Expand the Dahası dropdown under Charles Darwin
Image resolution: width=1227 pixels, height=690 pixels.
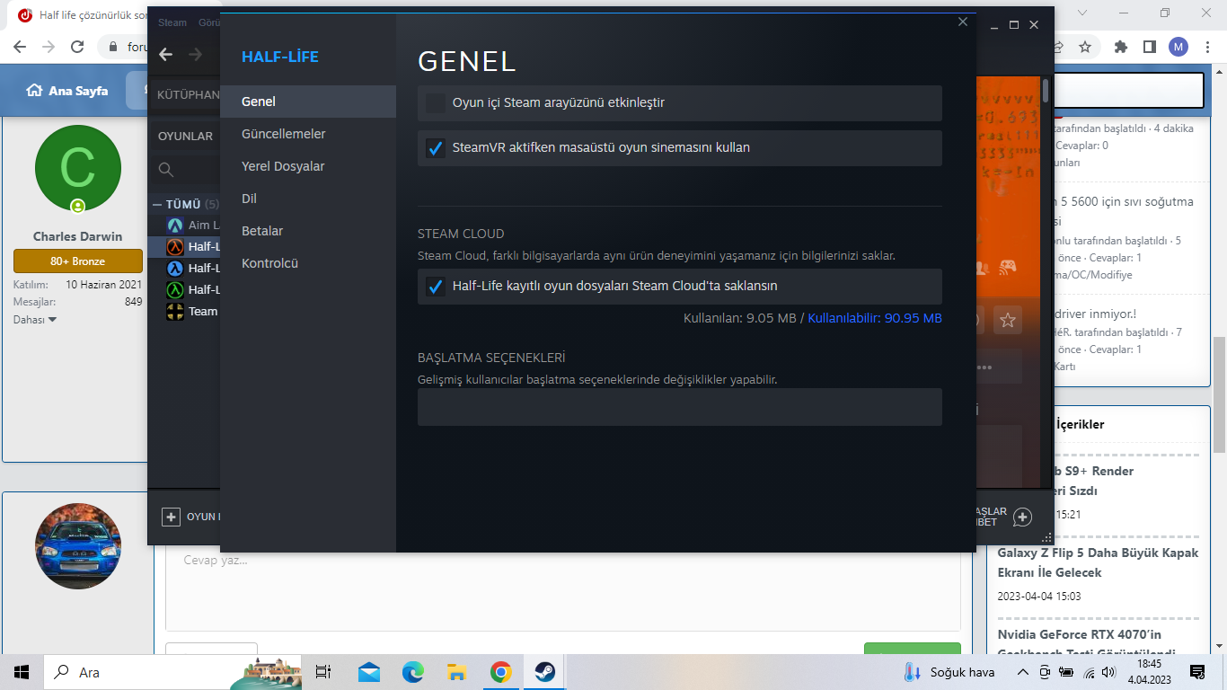click(35, 320)
